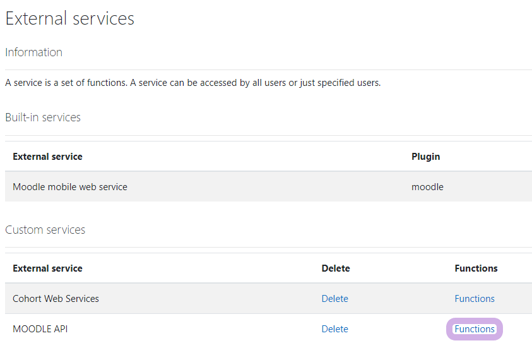532x343 pixels.
Task: Click the bold Functions column header
Action: pos(476,268)
